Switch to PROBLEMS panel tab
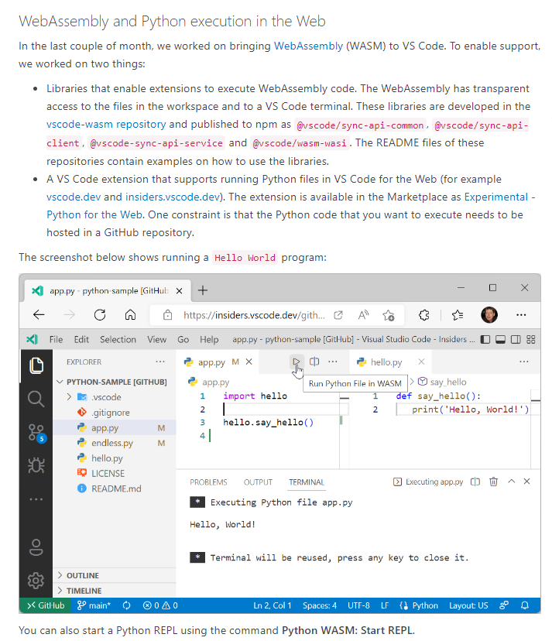Image resolution: width=552 pixels, height=641 pixels. click(x=208, y=482)
